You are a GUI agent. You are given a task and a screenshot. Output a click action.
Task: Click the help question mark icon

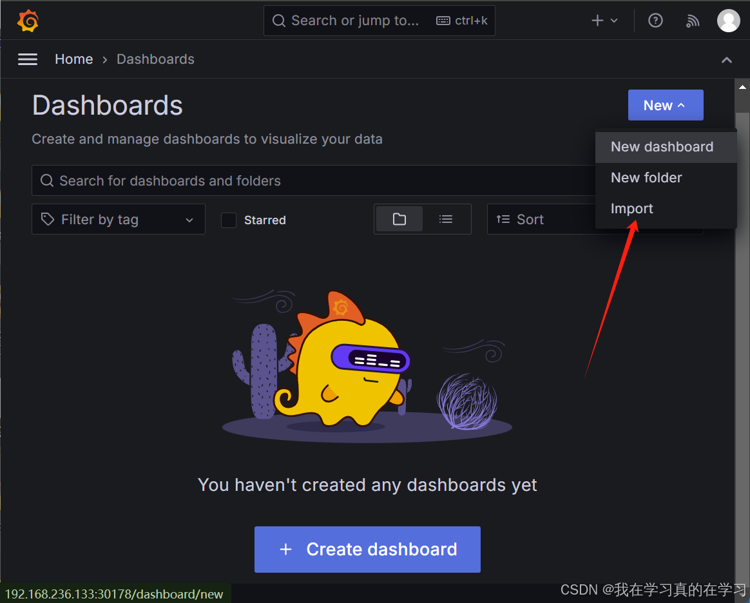(655, 21)
